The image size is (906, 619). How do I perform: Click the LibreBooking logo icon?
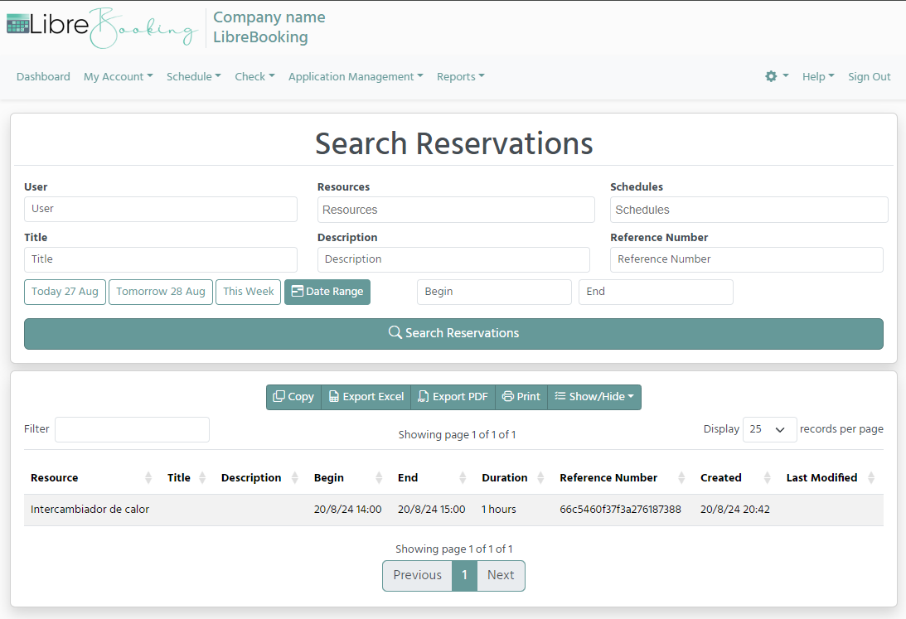pyautogui.click(x=17, y=27)
